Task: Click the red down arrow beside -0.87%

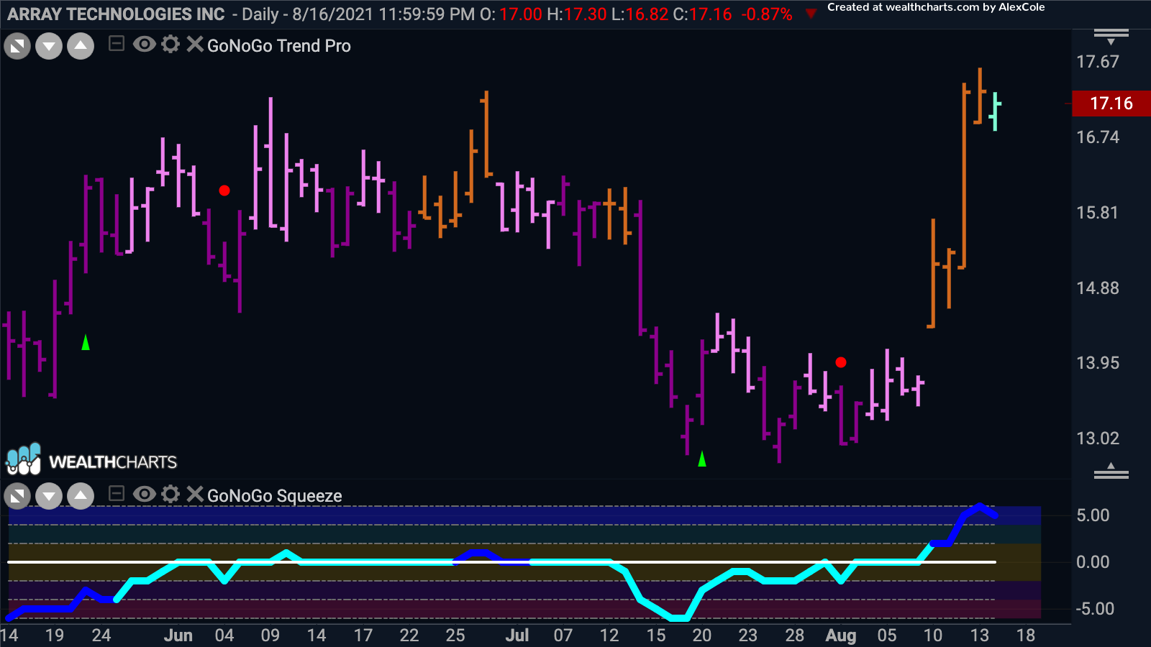Action: [x=811, y=14]
